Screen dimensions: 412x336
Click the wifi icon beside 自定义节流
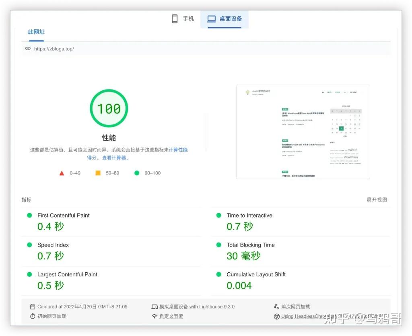click(154, 316)
